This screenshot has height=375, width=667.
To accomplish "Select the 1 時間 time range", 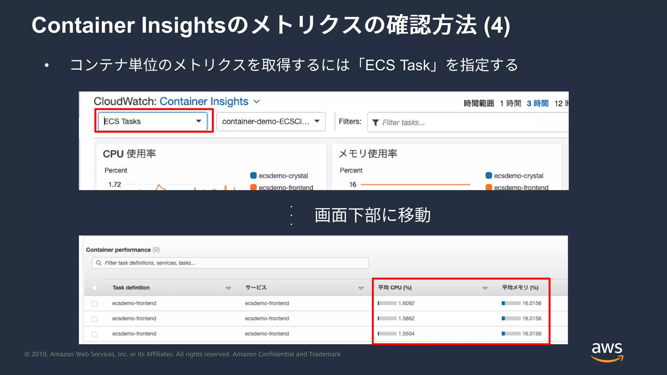I will tap(510, 104).
